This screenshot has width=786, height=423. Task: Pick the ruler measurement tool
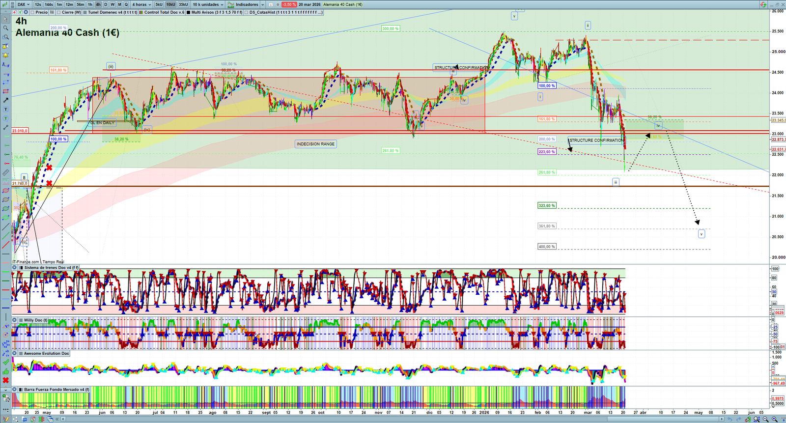(x=5, y=172)
